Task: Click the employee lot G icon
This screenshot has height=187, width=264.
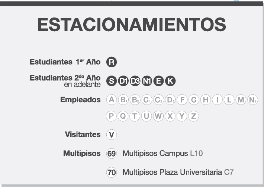Action: 194,100
